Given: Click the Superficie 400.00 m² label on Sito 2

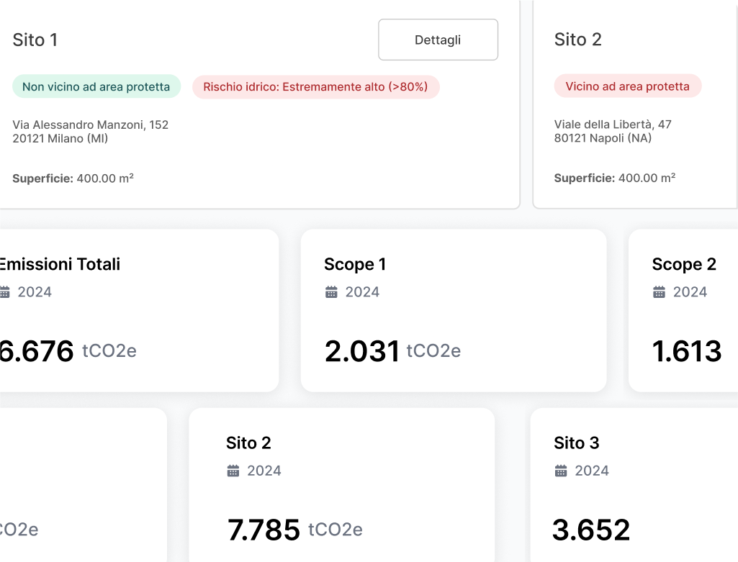Looking at the screenshot, I should click(x=615, y=178).
